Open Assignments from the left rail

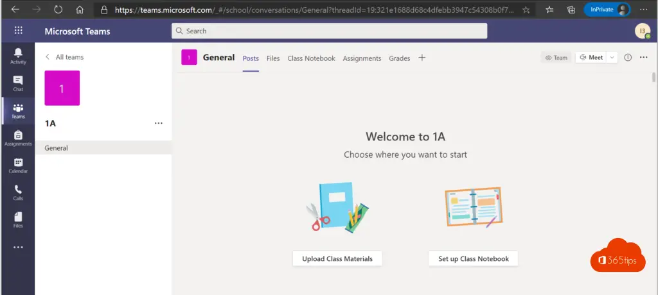click(18, 139)
